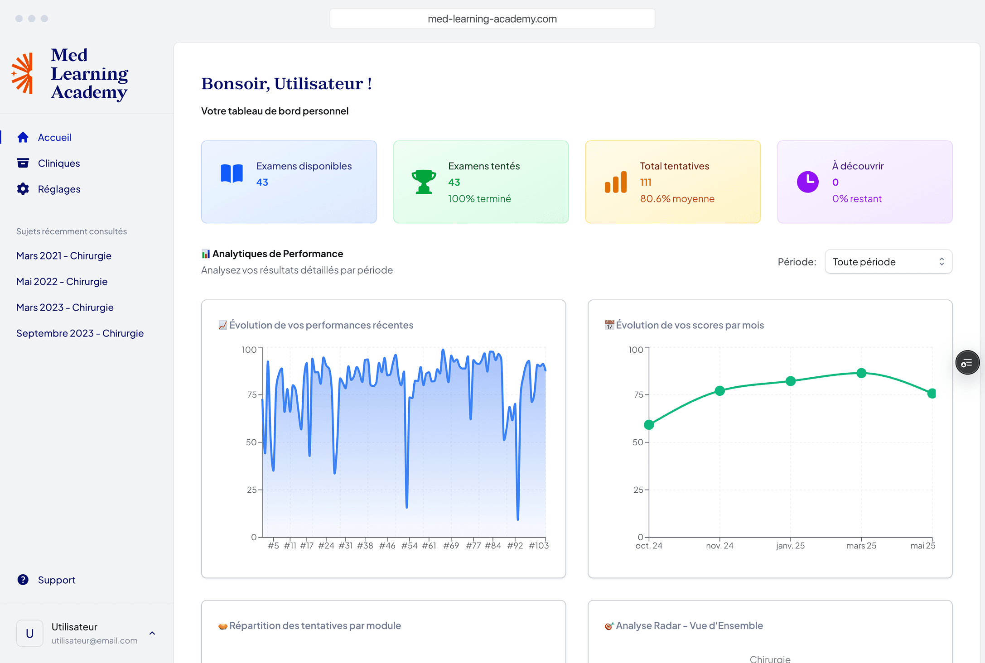This screenshot has height=663, width=985.
Task: Click the blue book icon on Examens disponibles card
Action: point(232,174)
